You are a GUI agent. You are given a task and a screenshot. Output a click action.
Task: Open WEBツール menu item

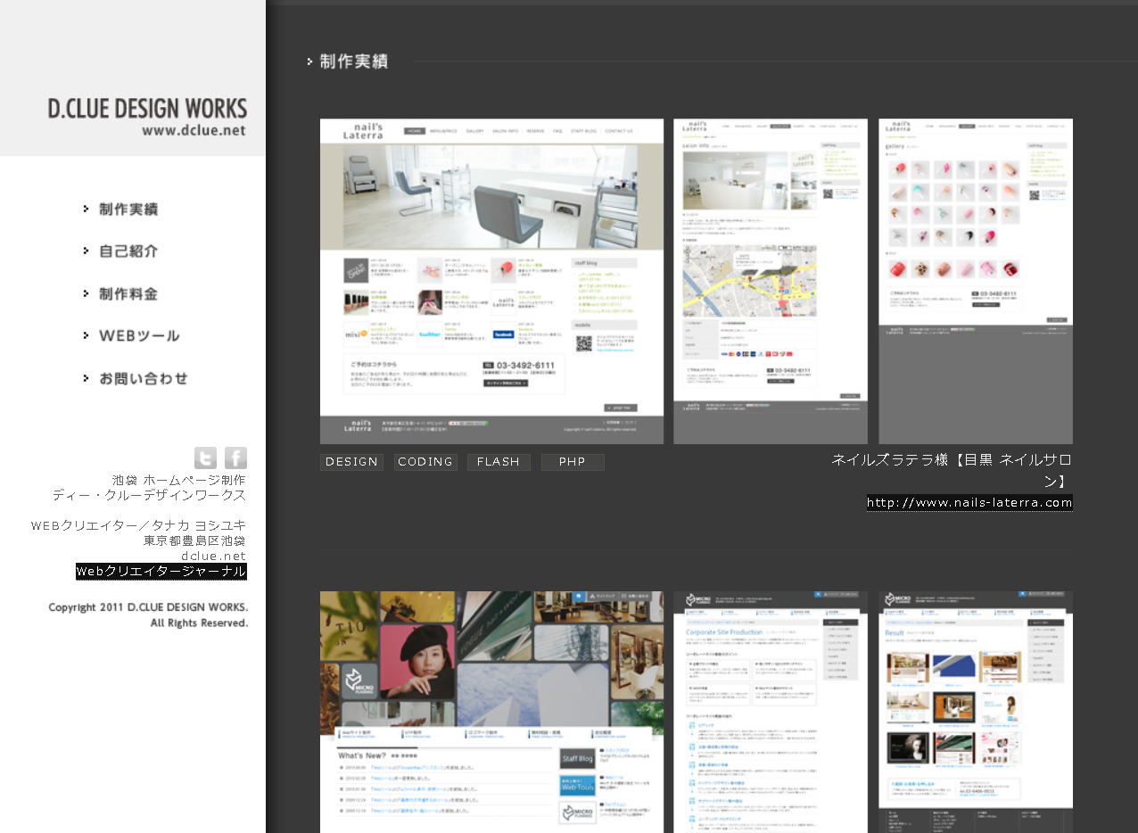(x=138, y=336)
